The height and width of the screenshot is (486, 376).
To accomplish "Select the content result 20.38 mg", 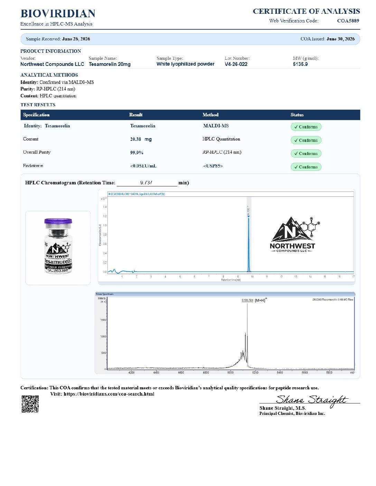I will pos(141,139).
